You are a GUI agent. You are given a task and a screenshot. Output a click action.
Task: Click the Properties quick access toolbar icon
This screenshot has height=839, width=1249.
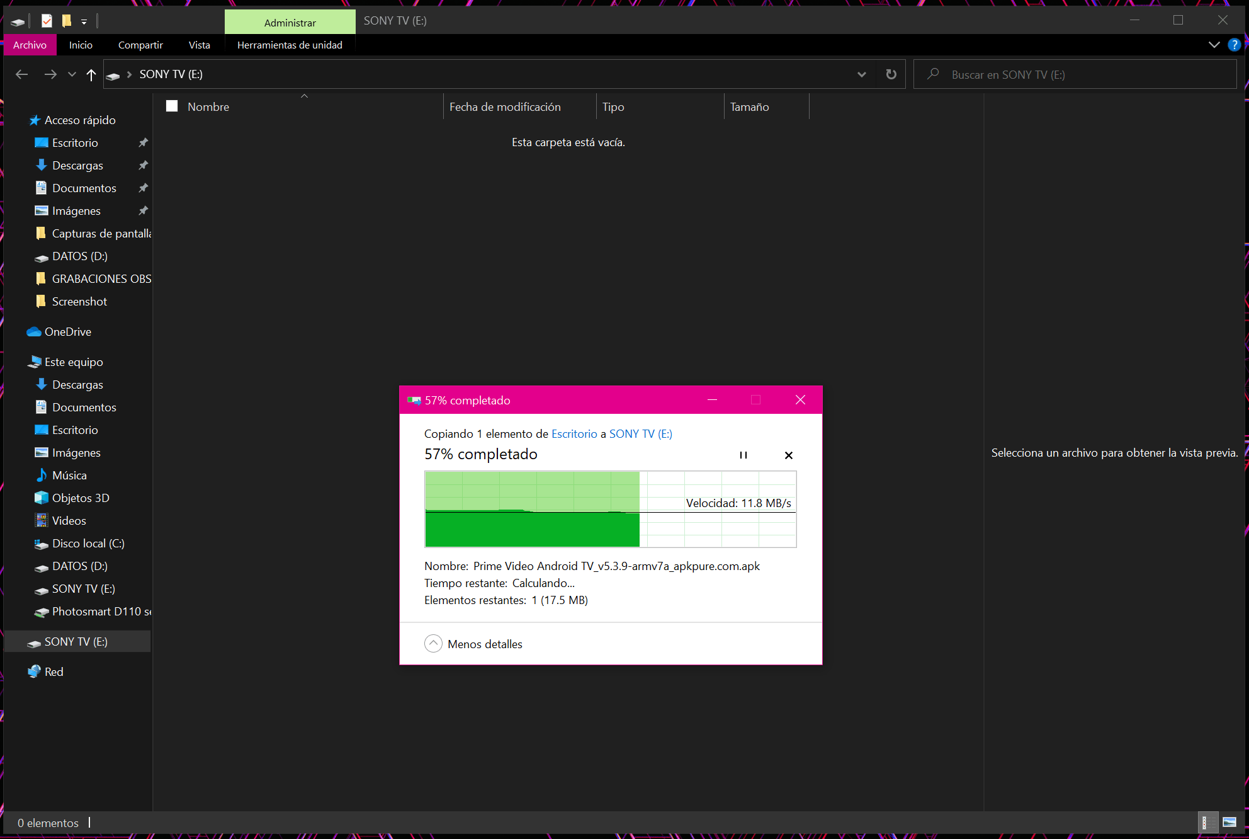pos(47,21)
